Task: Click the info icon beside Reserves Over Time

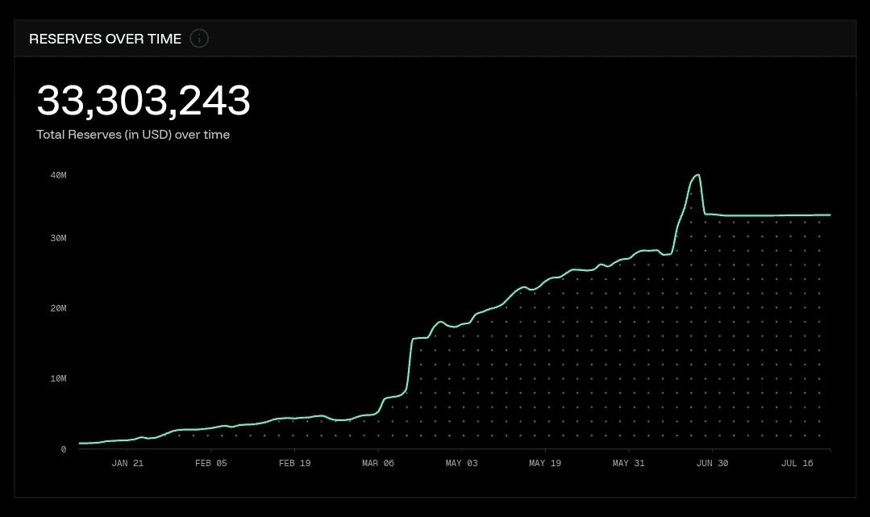Action: pos(199,39)
